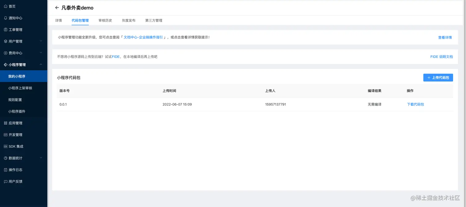The height and width of the screenshot is (207, 466).
Task: Open the 首页 menu item
Action: 23,6
